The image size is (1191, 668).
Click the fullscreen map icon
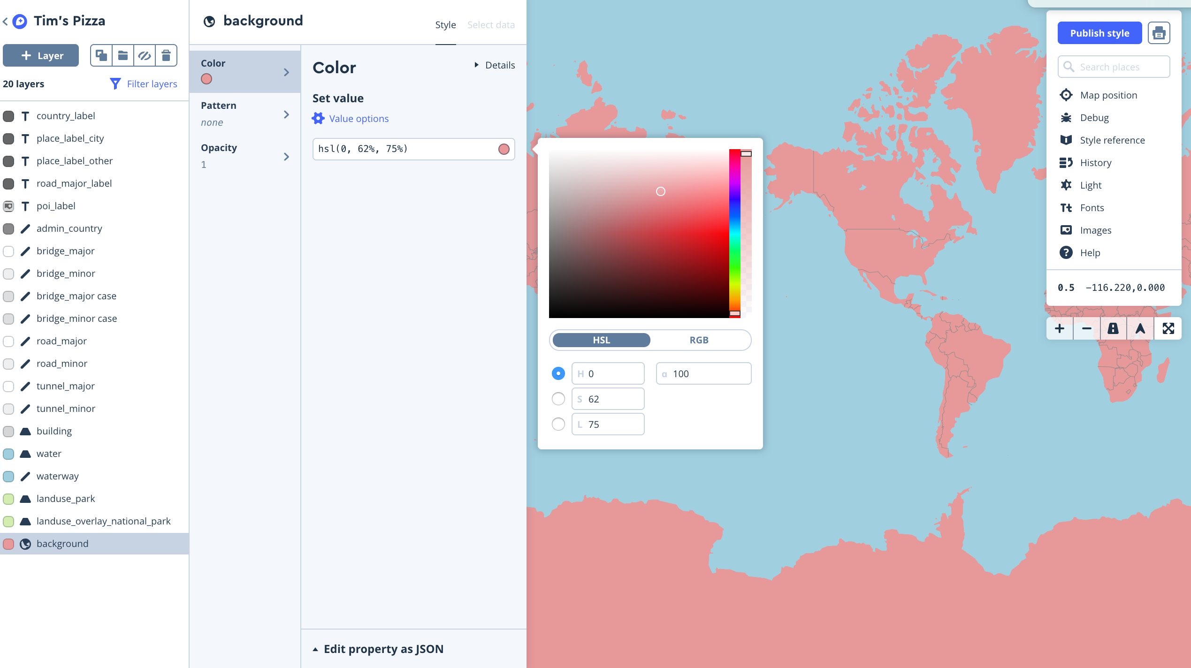click(x=1168, y=328)
